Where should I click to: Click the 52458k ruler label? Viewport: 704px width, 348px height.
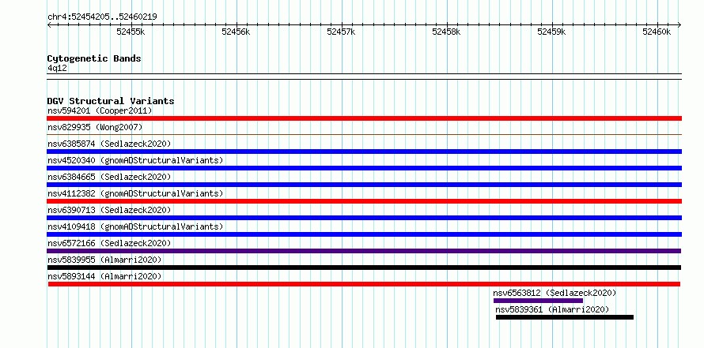coord(446,32)
